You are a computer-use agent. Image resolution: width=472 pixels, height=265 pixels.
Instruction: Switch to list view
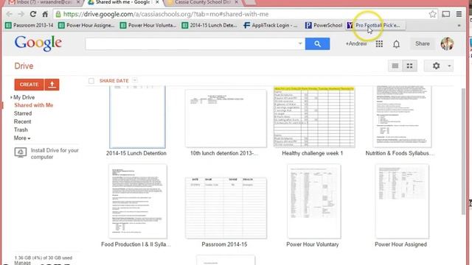[395, 66]
